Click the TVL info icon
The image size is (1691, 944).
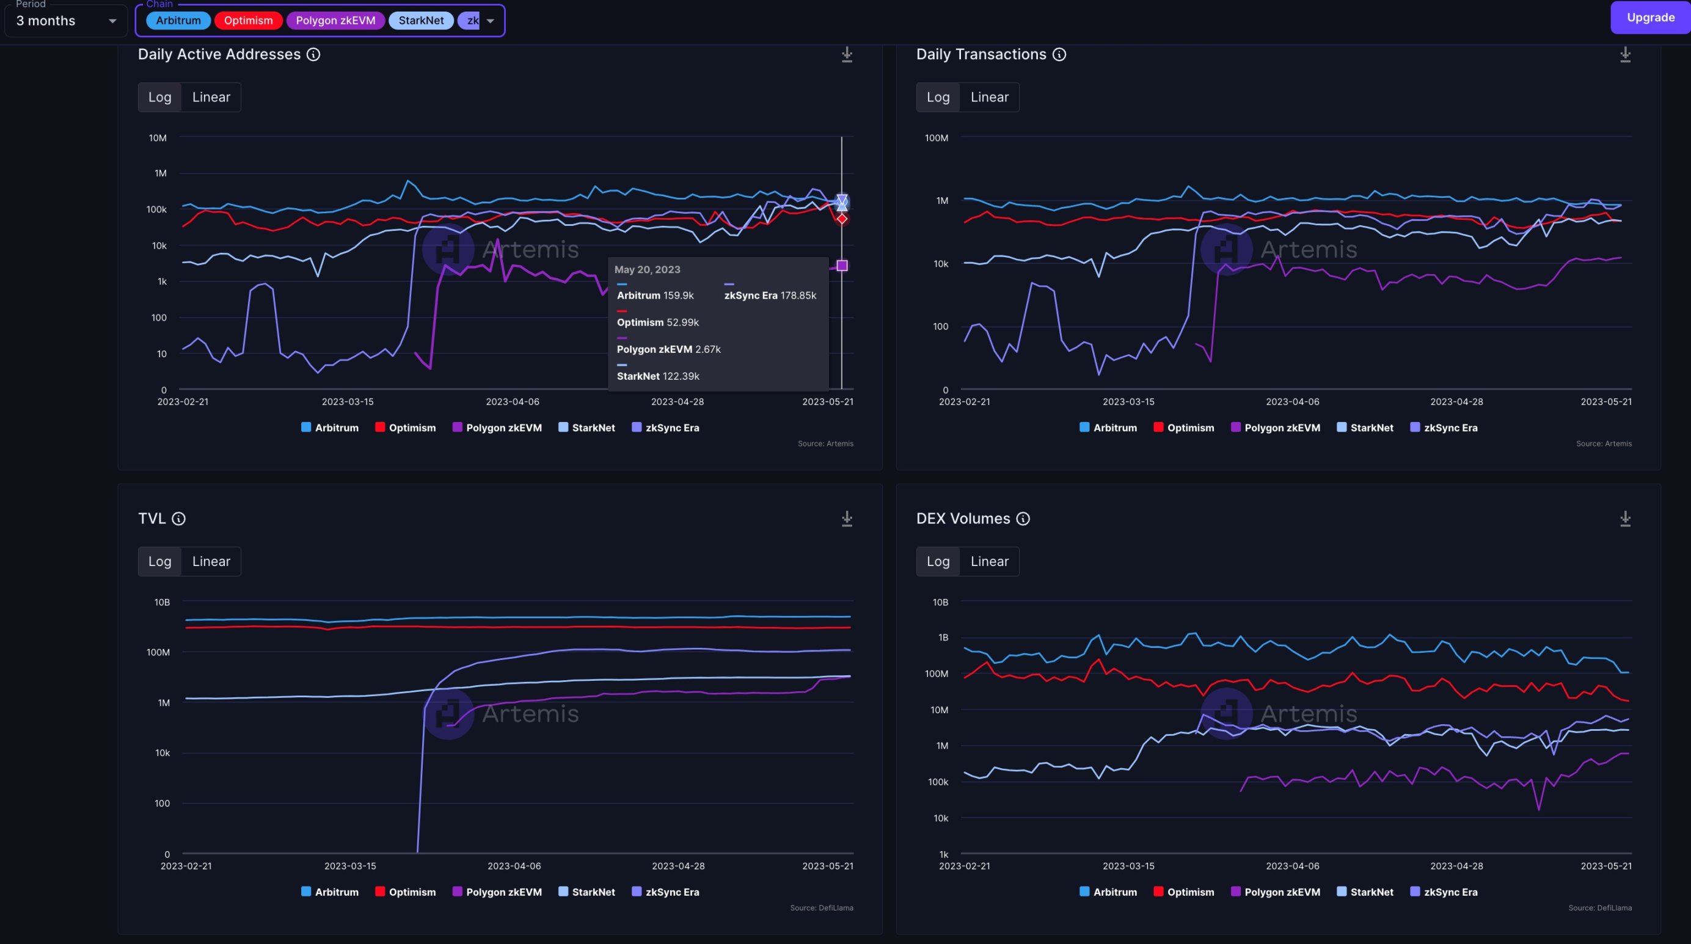[178, 519]
